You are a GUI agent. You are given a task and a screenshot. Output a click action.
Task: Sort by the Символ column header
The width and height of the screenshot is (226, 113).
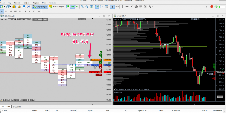point(34,110)
